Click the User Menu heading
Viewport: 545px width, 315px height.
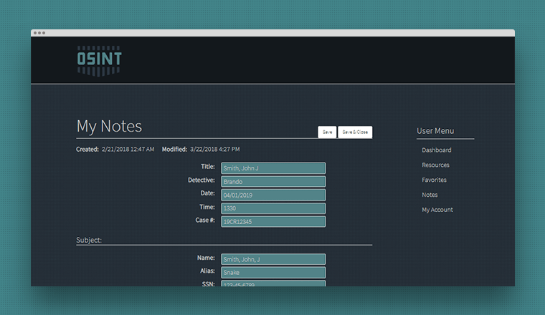coord(435,131)
